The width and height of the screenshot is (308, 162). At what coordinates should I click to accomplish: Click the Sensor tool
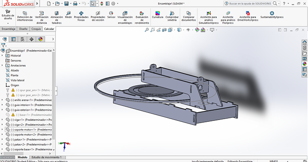[111, 15]
